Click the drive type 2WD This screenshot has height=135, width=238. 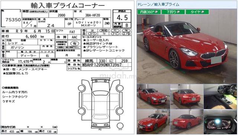107,23
